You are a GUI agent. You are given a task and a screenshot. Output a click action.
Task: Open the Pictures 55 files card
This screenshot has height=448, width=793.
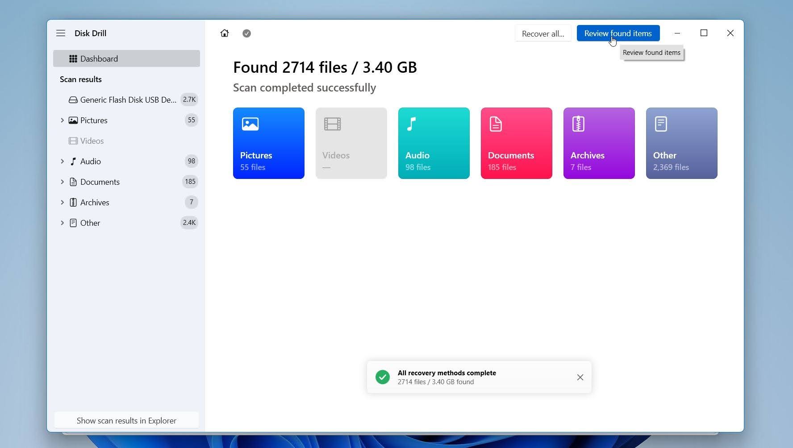point(269,143)
